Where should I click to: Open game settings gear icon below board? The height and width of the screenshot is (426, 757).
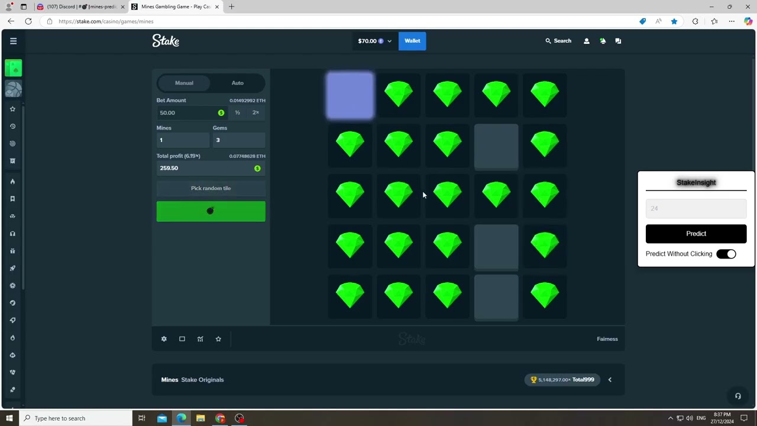164,339
